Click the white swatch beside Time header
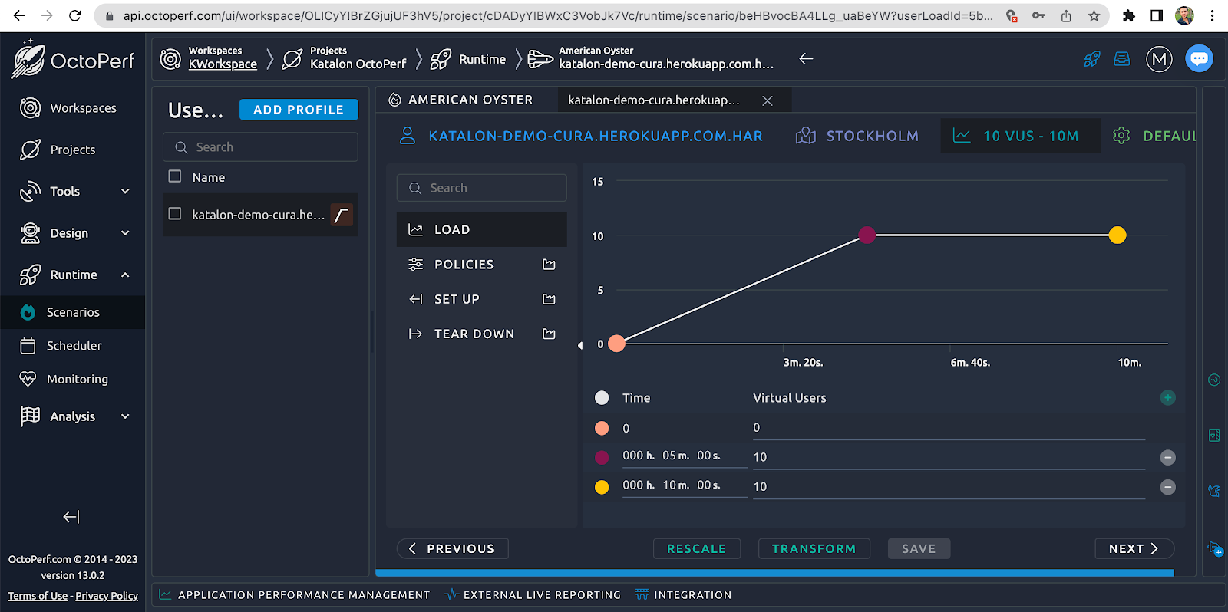Screen dimensions: 1228x612 (x=602, y=398)
